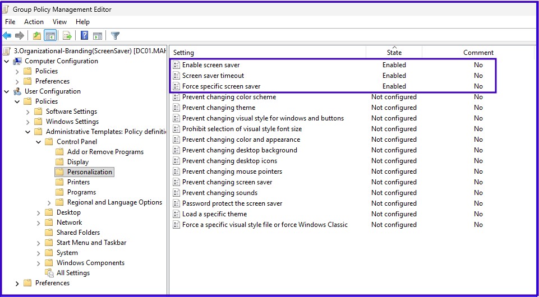Expand the Regional and Language Options node
539x297 pixels.
click(x=49, y=202)
